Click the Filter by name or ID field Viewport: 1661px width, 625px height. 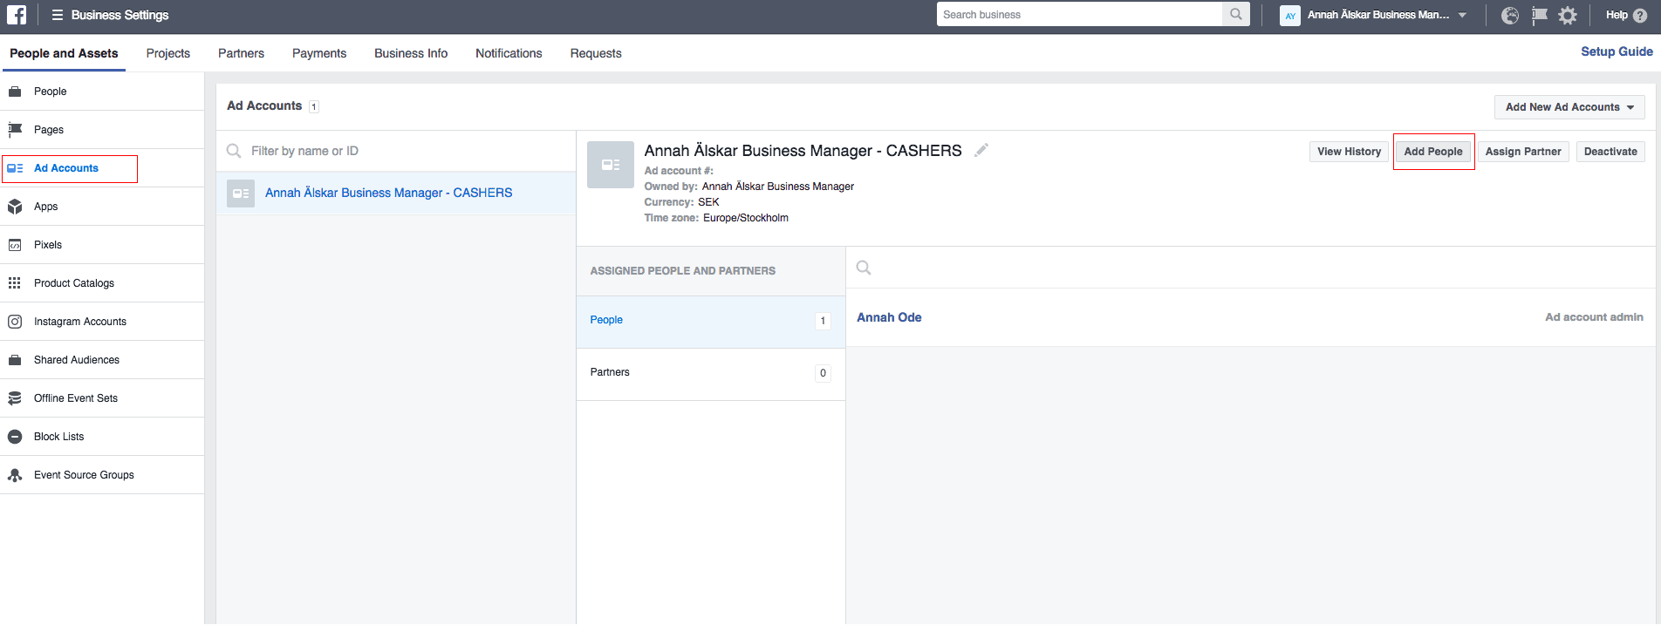(x=401, y=151)
